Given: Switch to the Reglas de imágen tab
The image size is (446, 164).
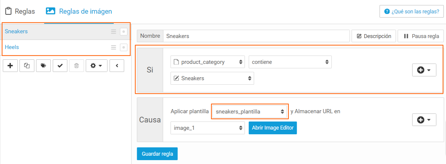Looking at the screenshot, I should [x=79, y=11].
